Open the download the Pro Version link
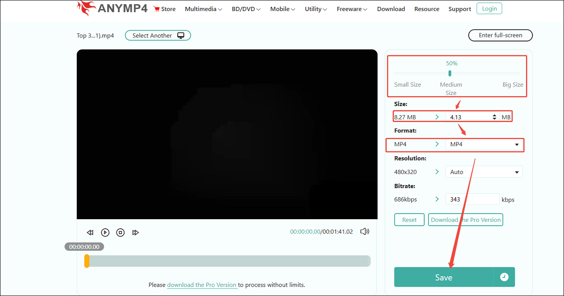Image resolution: width=564 pixels, height=296 pixels. click(x=202, y=285)
